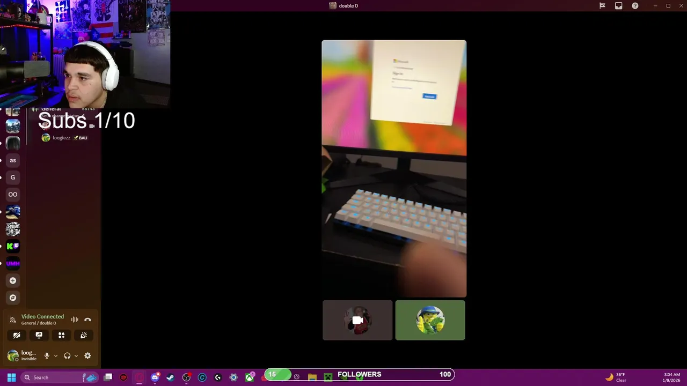
Task: Select loogiezz in voice channel list
Action: [64, 138]
